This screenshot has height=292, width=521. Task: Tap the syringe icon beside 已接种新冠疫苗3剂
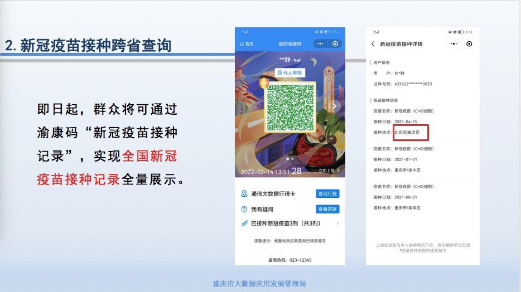tap(244, 223)
